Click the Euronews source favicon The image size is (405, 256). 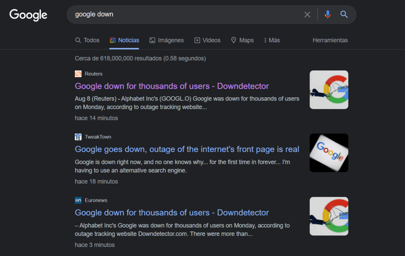78,200
